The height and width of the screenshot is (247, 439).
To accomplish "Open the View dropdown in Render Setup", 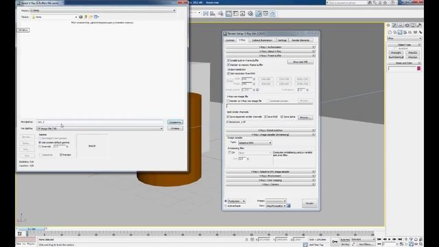I will click(x=276, y=206).
